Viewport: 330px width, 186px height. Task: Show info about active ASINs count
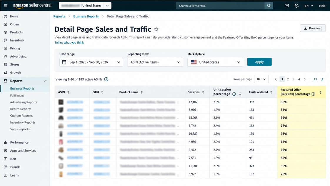[106, 79]
